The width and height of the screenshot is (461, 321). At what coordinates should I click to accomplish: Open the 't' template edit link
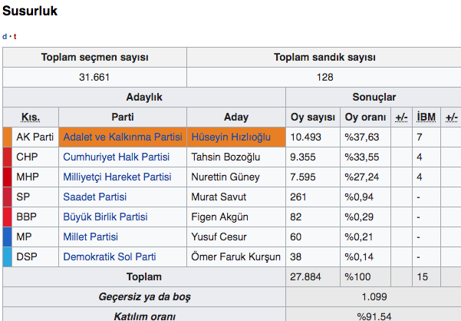point(15,37)
